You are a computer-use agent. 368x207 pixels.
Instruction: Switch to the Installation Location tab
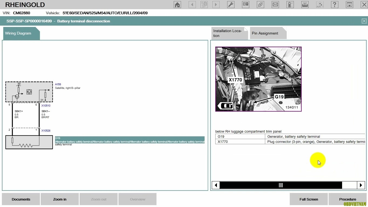coord(229,33)
